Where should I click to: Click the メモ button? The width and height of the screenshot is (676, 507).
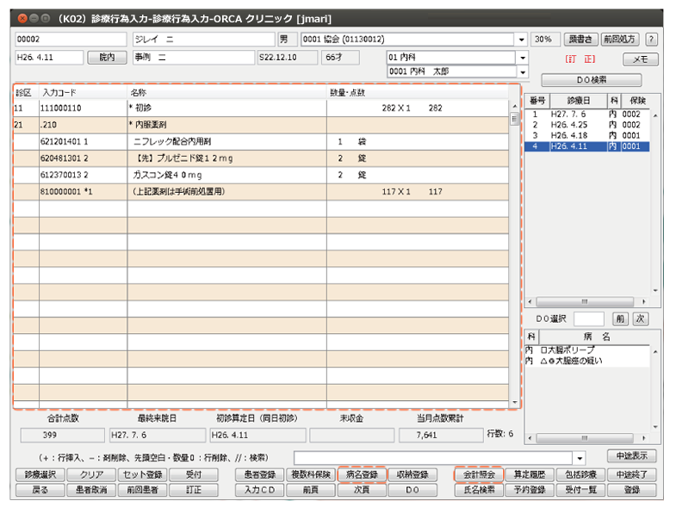[639, 59]
